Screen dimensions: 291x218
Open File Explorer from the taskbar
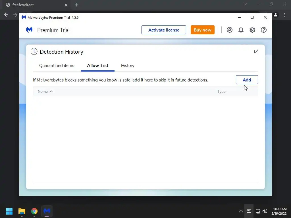pyautogui.click(x=22, y=211)
